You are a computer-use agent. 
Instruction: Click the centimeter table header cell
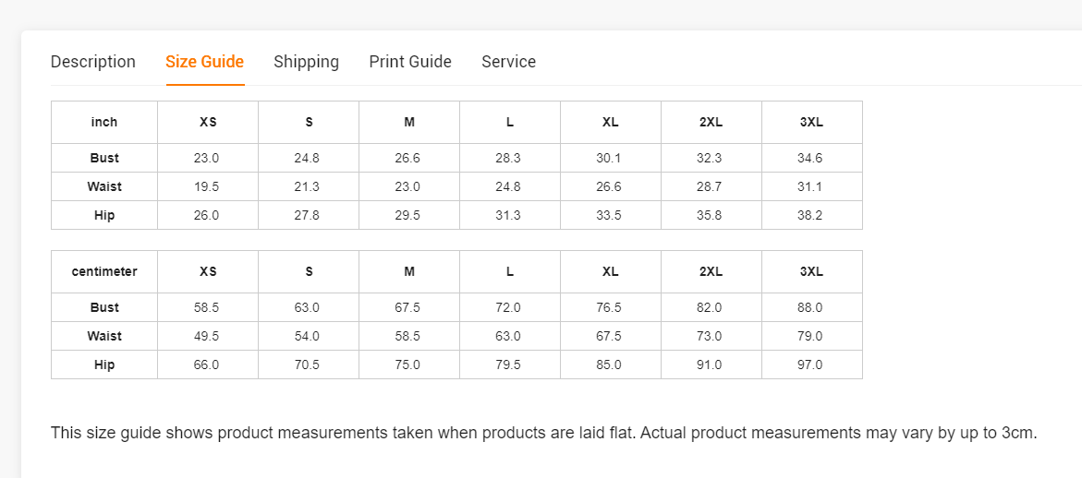[104, 272]
